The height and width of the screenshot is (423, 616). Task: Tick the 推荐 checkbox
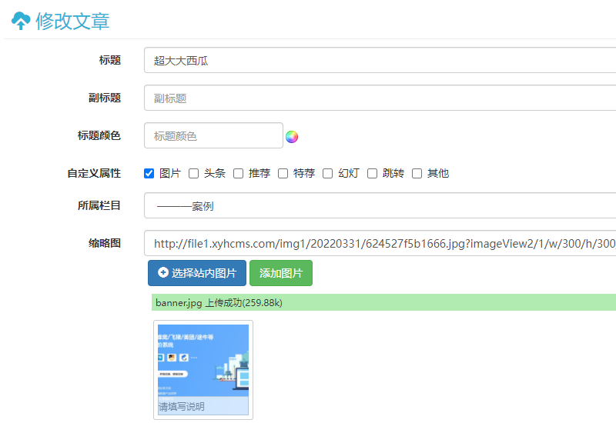pos(239,174)
